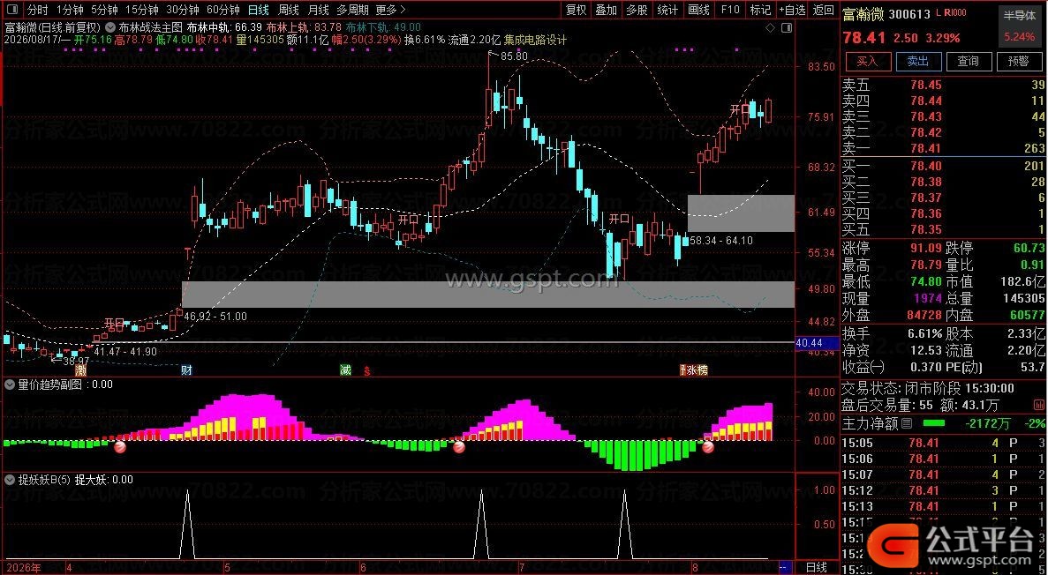Click the 日线 label at bottom right

817,568
